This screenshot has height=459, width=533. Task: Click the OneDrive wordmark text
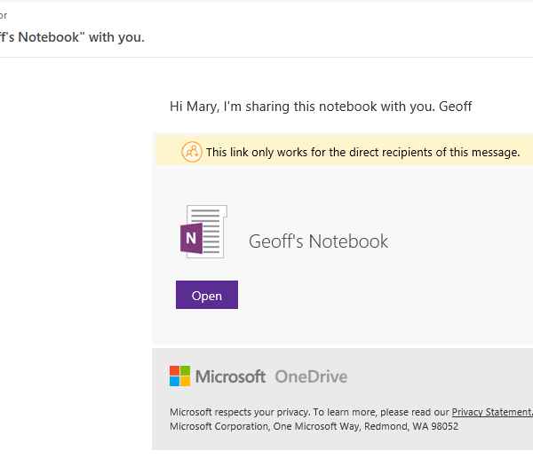[311, 376]
